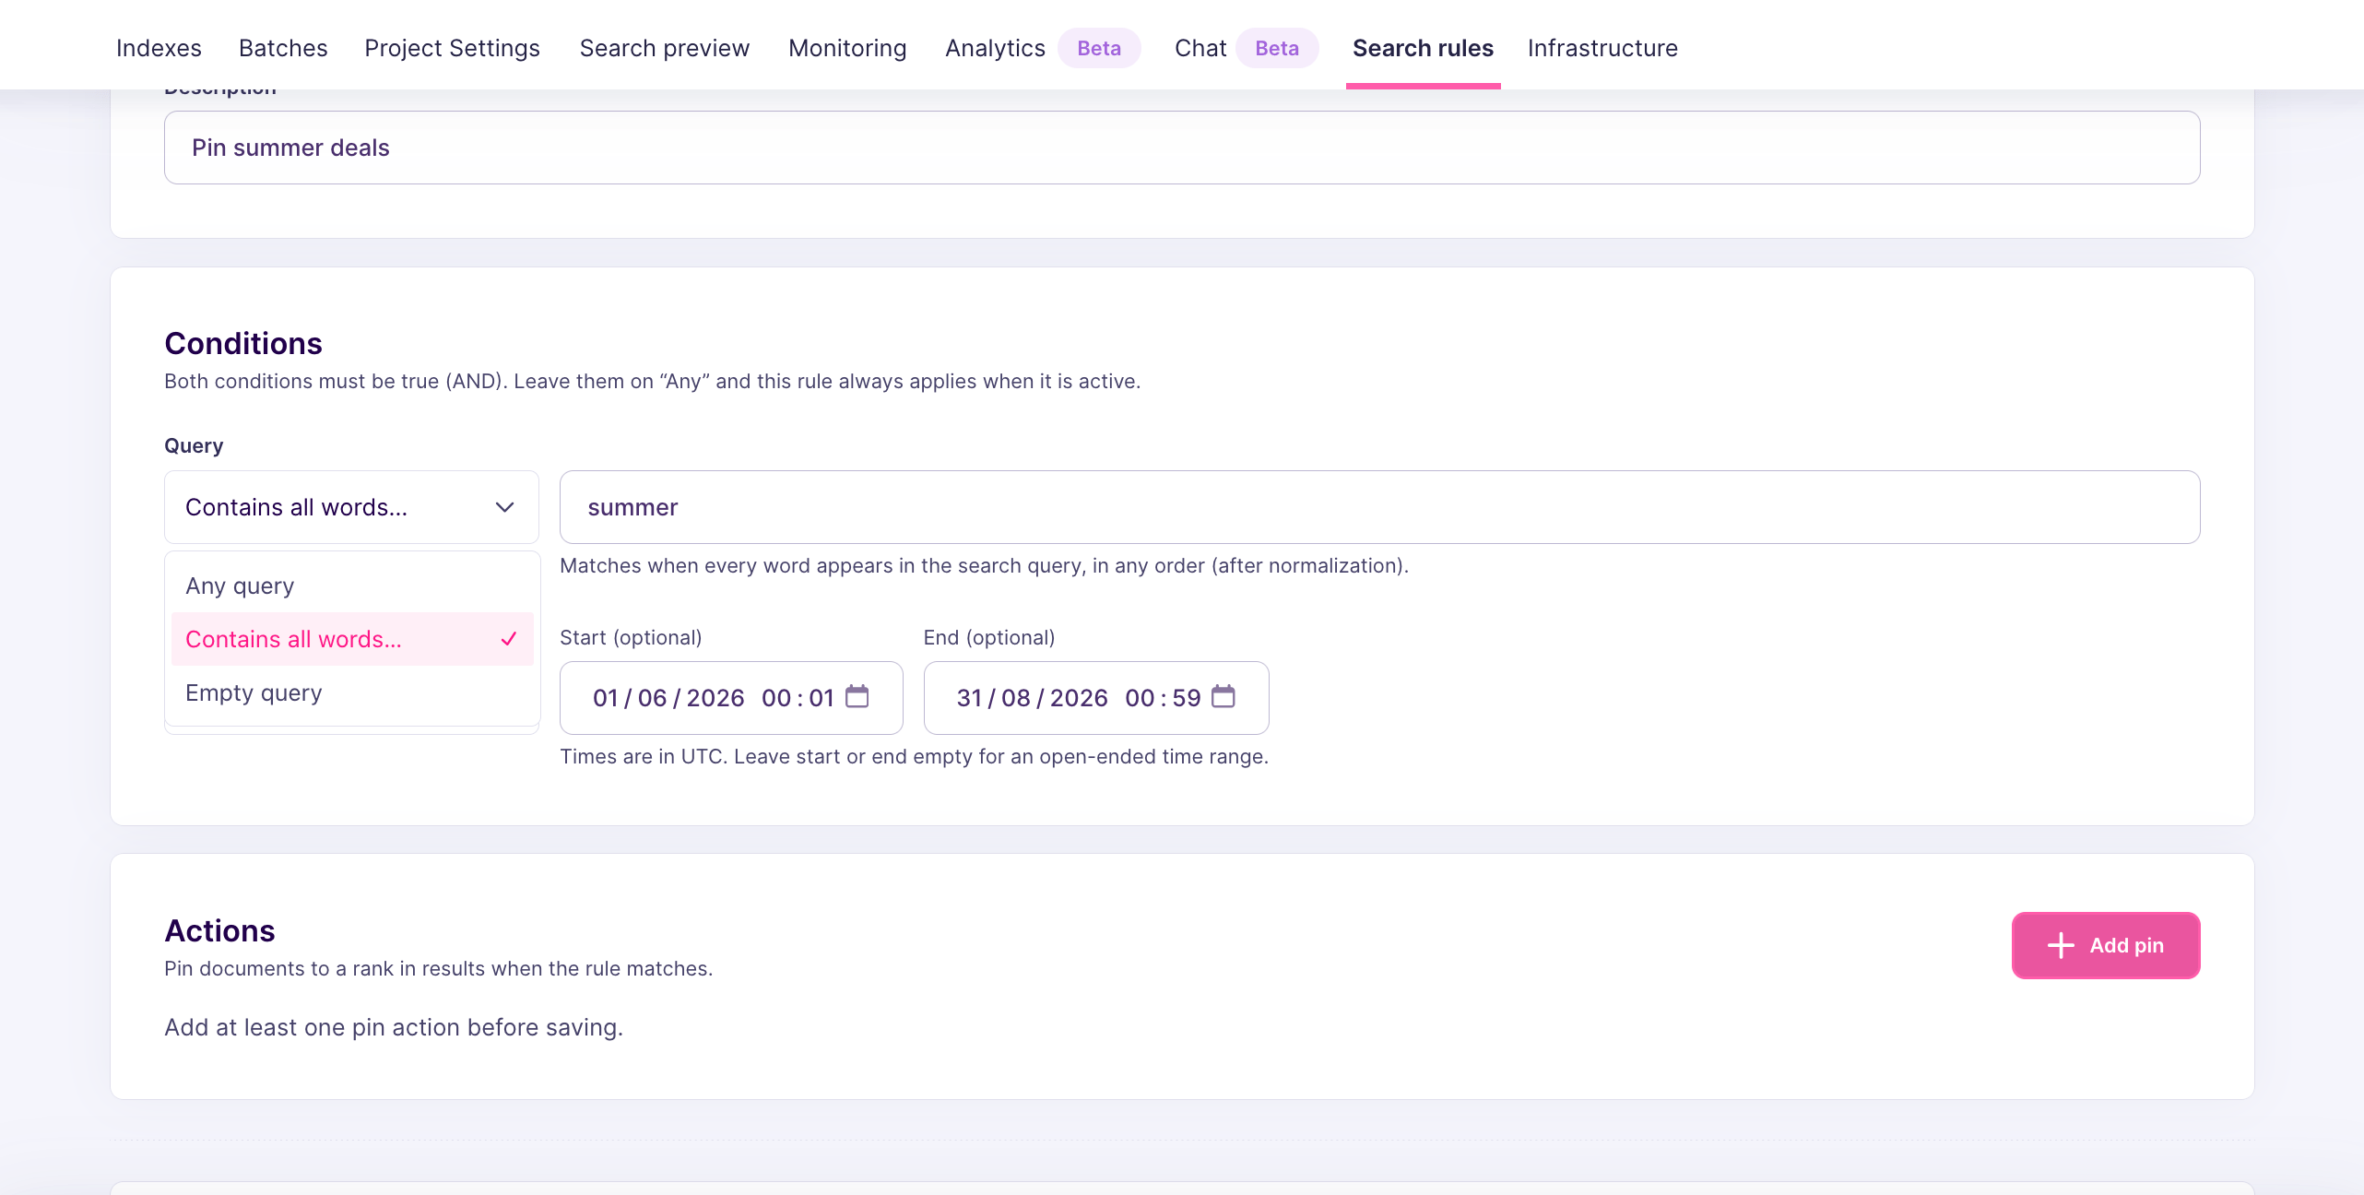The image size is (2364, 1195).
Task: Click 'Matches when every word appears' hint
Action: click(984, 565)
